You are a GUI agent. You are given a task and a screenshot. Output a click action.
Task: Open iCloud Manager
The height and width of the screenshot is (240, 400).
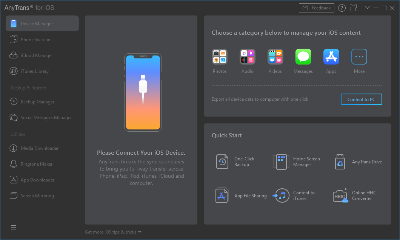(x=42, y=55)
